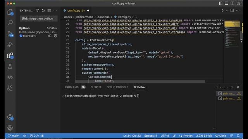The width and height of the screenshot is (248, 139).
Task: Click the Done status item
Action: 221,136
